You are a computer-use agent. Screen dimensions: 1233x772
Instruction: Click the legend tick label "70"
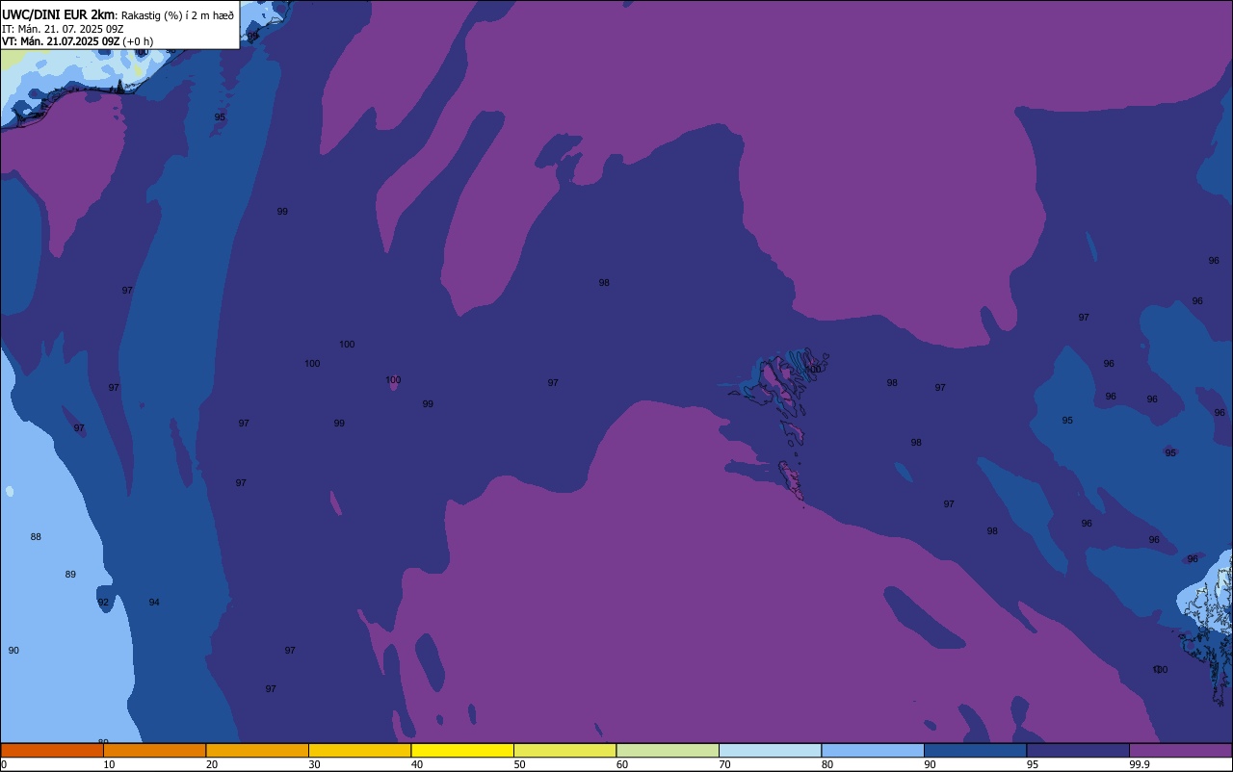tap(724, 764)
